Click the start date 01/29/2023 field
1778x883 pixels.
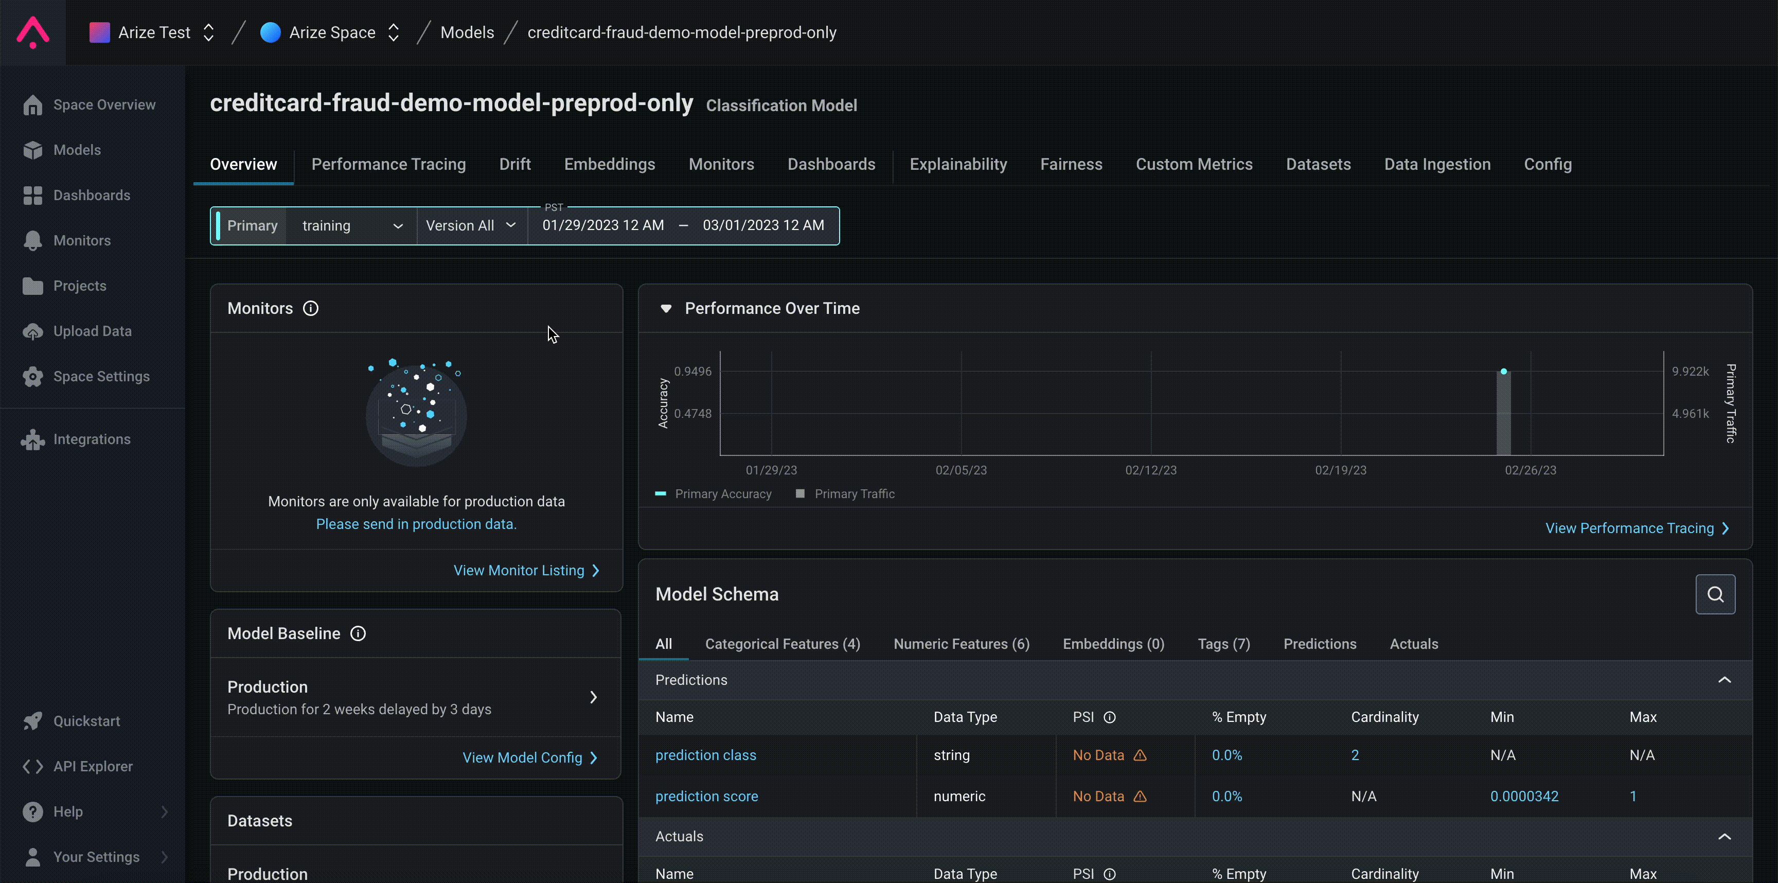[x=602, y=226]
